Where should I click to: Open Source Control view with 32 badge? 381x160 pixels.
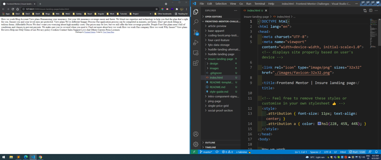(x=195, y=33)
